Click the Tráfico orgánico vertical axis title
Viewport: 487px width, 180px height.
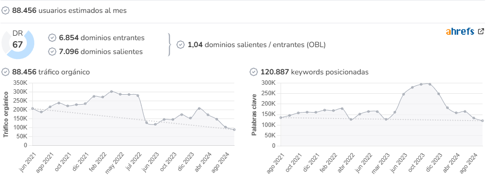(6, 114)
